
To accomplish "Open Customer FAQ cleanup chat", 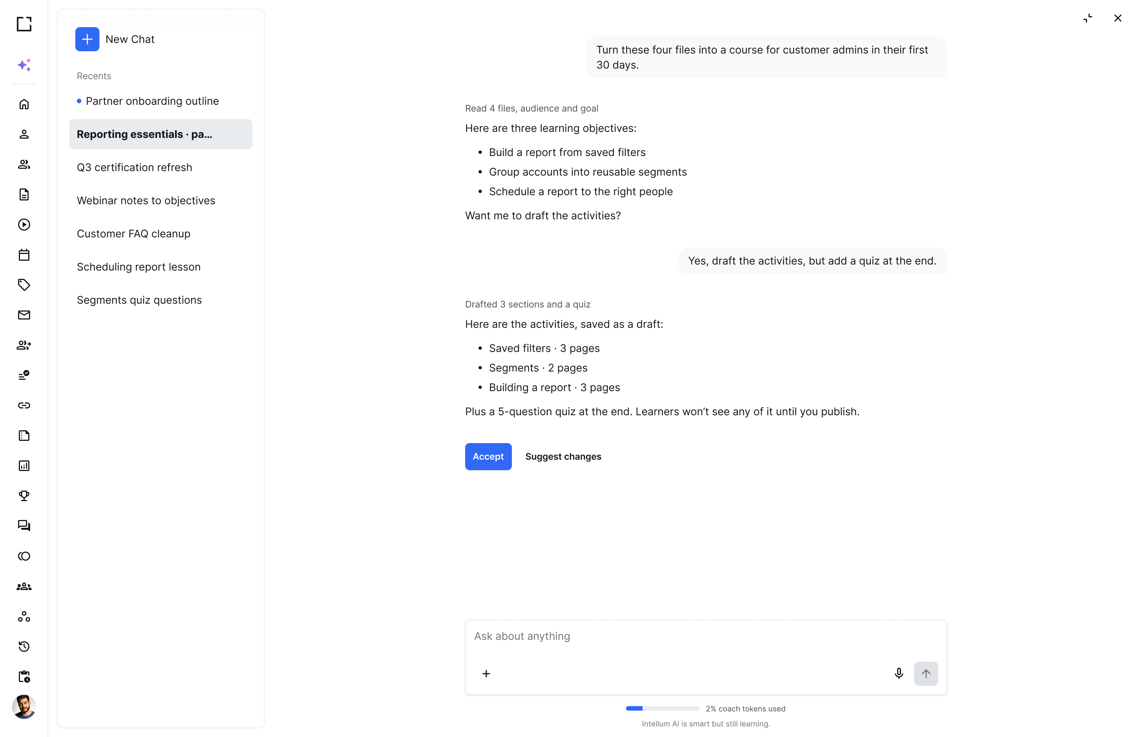I will click(160, 234).
